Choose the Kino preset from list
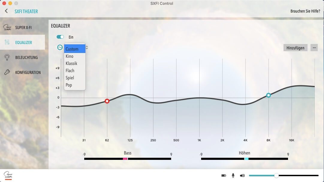The height and width of the screenshot is (182, 324). click(x=70, y=56)
